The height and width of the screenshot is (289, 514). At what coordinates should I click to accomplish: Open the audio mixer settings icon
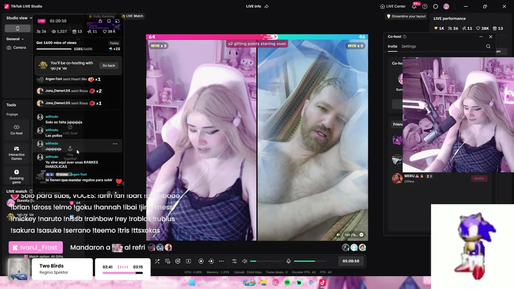click(235, 261)
